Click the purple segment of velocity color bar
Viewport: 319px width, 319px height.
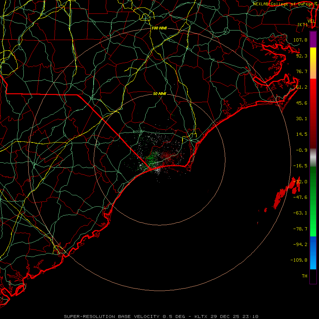313,39
